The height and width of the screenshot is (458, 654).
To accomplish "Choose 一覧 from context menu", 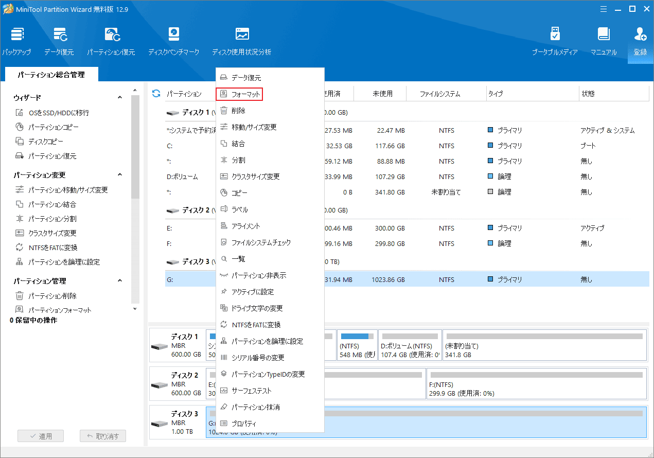I will point(270,259).
